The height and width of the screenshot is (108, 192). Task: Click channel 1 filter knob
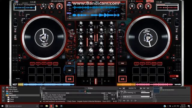pyautogui.click(x=91, y=50)
